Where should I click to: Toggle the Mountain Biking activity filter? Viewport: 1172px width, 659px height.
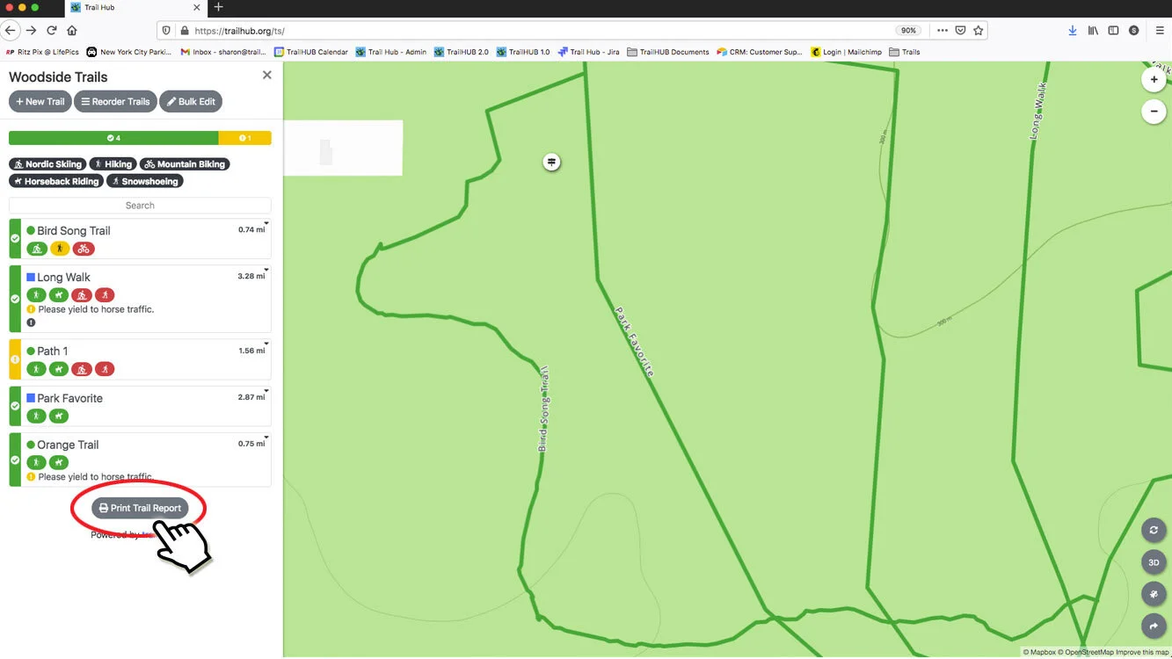click(185, 164)
